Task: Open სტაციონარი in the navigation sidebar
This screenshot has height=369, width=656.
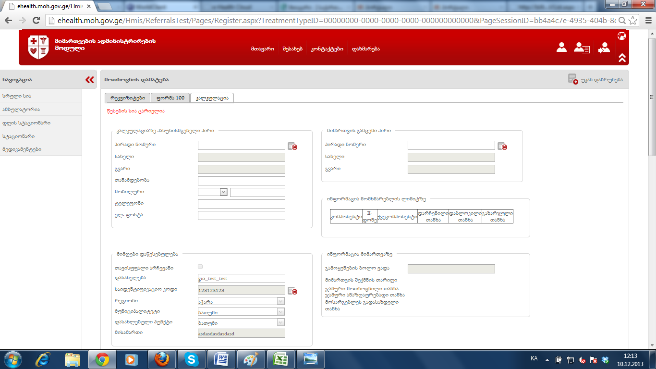Action: point(18,136)
